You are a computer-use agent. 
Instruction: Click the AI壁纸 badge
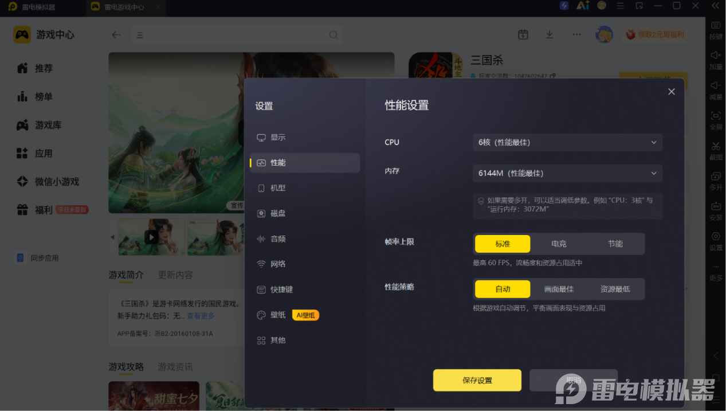(305, 315)
